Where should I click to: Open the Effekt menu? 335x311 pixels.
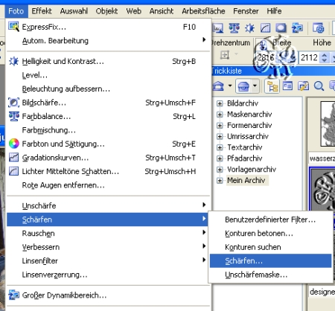click(x=42, y=11)
